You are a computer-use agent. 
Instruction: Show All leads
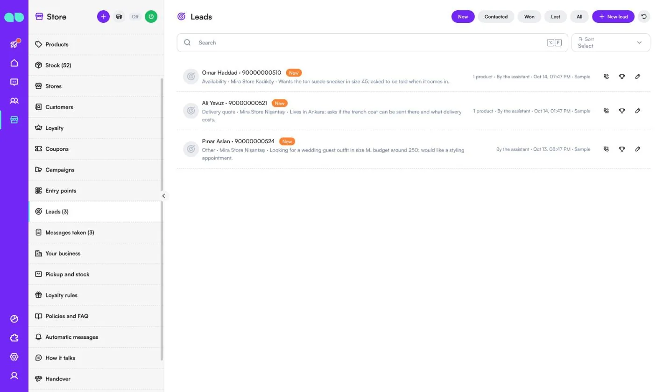pyautogui.click(x=579, y=16)
